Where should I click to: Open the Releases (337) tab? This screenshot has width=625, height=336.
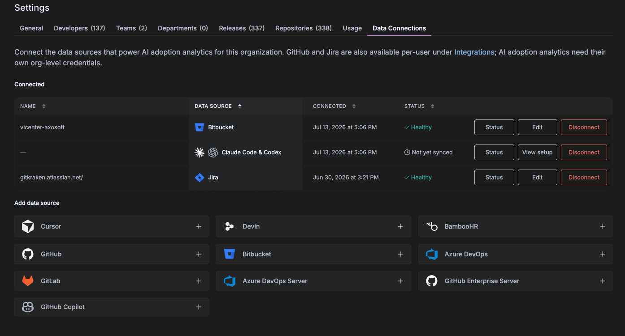(242, 28)
